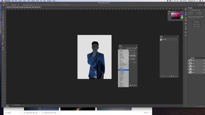Open the Image menu
Viewport: 205px width, 115px height.
(x=20, y=1)
